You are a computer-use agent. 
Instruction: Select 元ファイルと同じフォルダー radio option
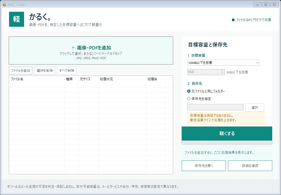(x=206, y=91)
